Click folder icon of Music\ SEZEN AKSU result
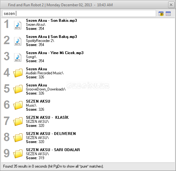This screenshot has height=171, width=176. click(18, 105)
